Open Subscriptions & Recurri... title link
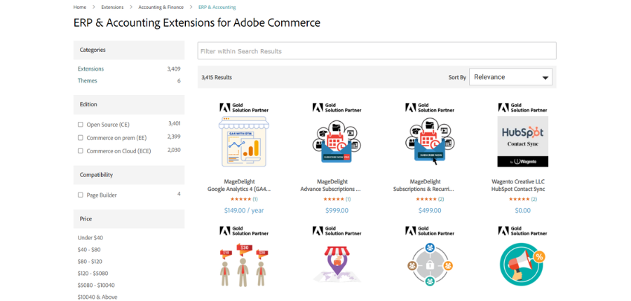The width and height of the screenshot is (631, 301). point(423,189)
